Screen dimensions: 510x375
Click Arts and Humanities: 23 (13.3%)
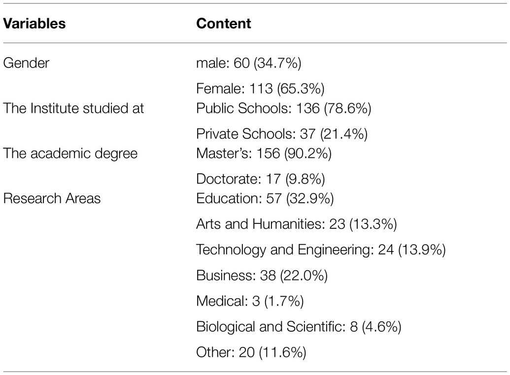(x=297, y=224)
